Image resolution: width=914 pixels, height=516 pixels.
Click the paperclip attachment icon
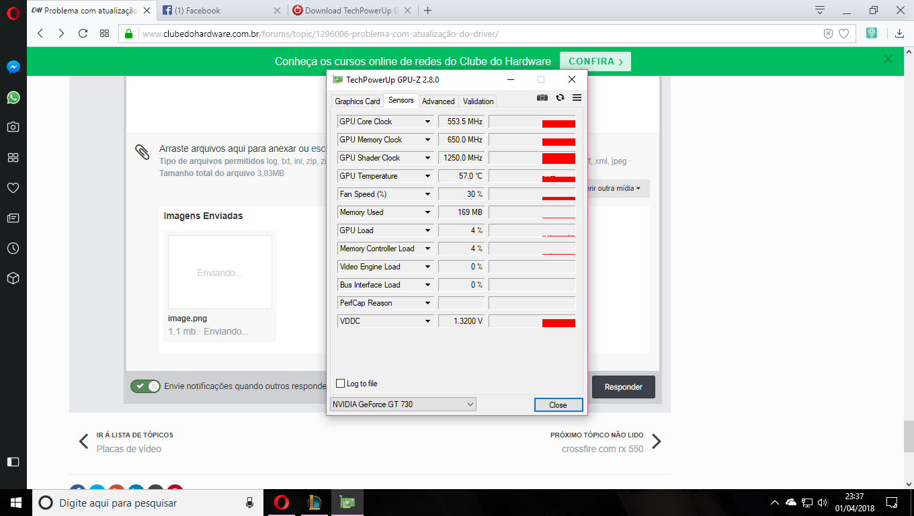coord(142,152)
